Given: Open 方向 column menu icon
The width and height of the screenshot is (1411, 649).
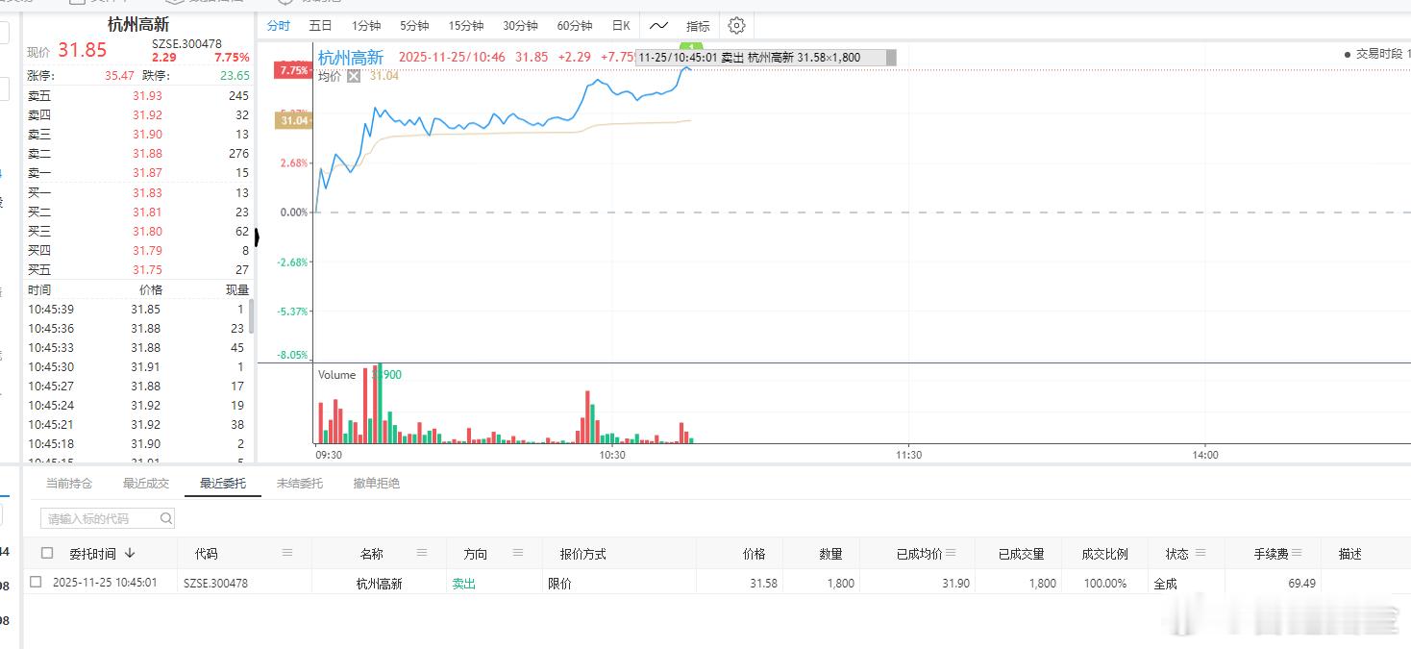Looking at the screenshot, I should click(x=517, y=553).
